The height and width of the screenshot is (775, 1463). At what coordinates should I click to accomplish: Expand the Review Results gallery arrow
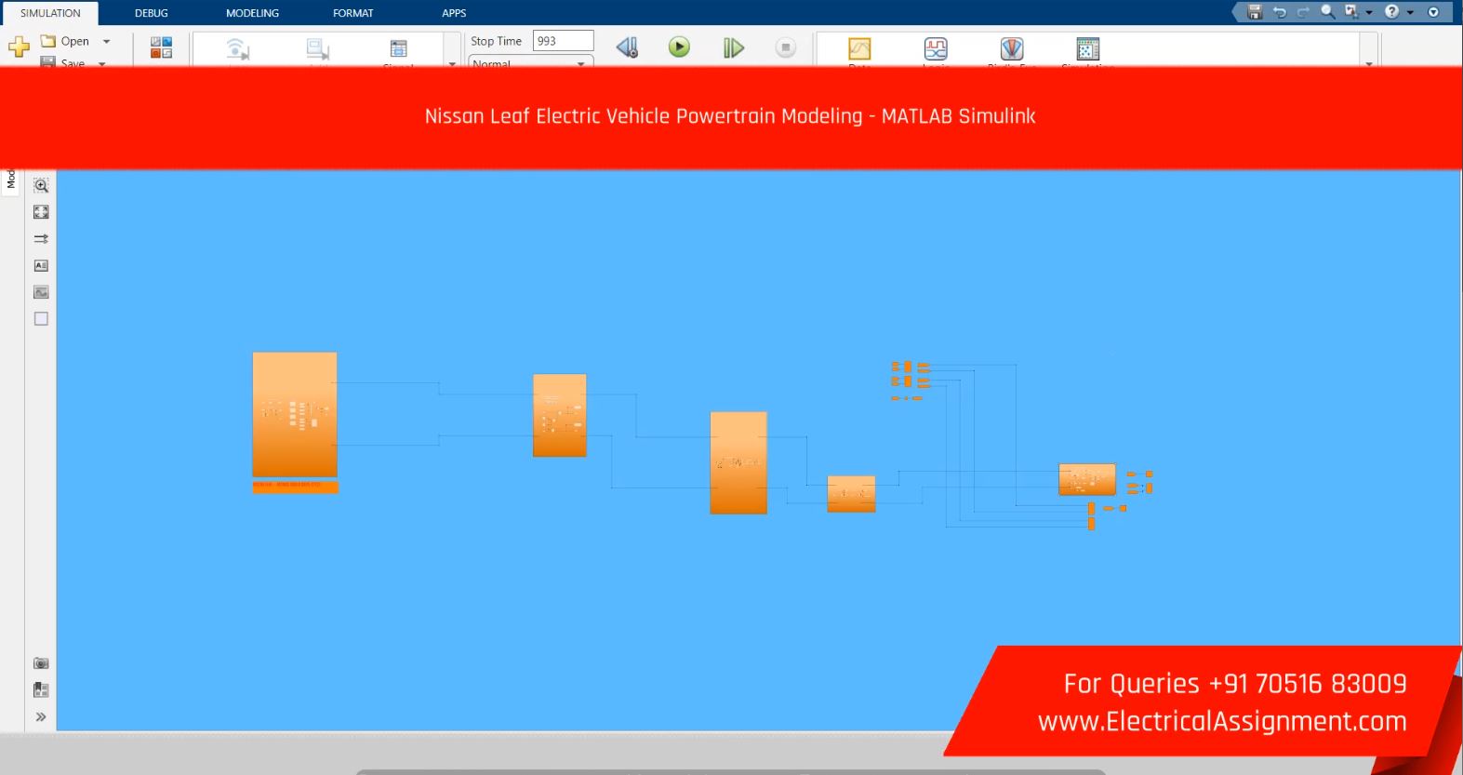click(x=1369, y=62)
